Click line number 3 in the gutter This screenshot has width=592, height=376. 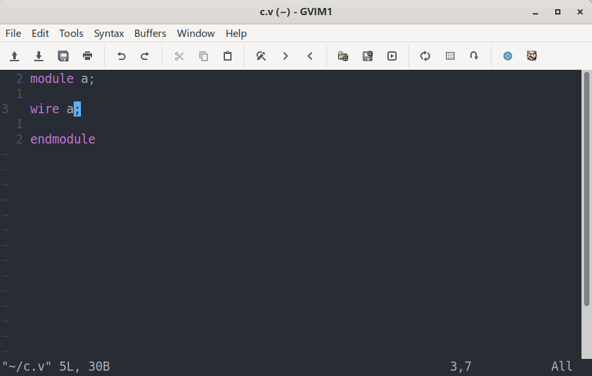(x=5, y=109)
